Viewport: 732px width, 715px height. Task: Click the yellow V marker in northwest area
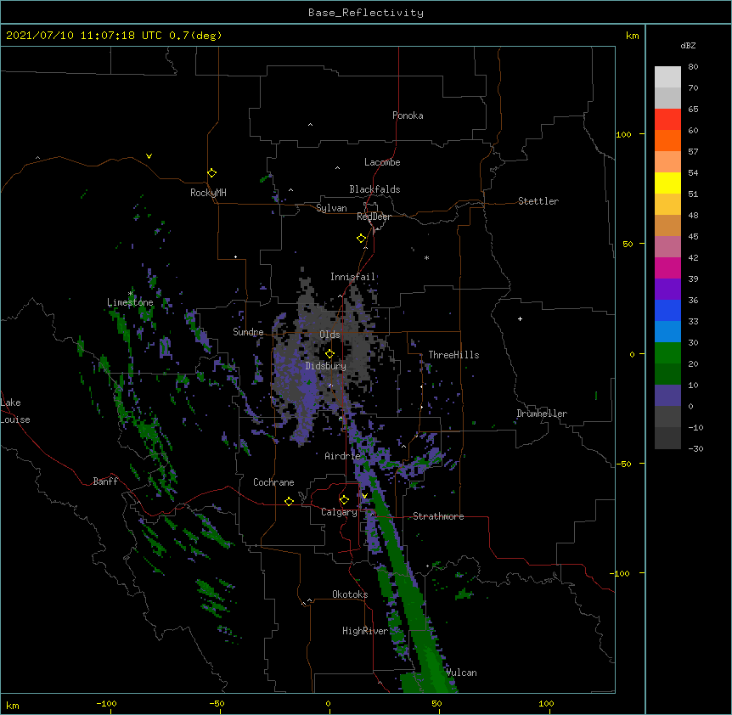[x=149, y=156]
